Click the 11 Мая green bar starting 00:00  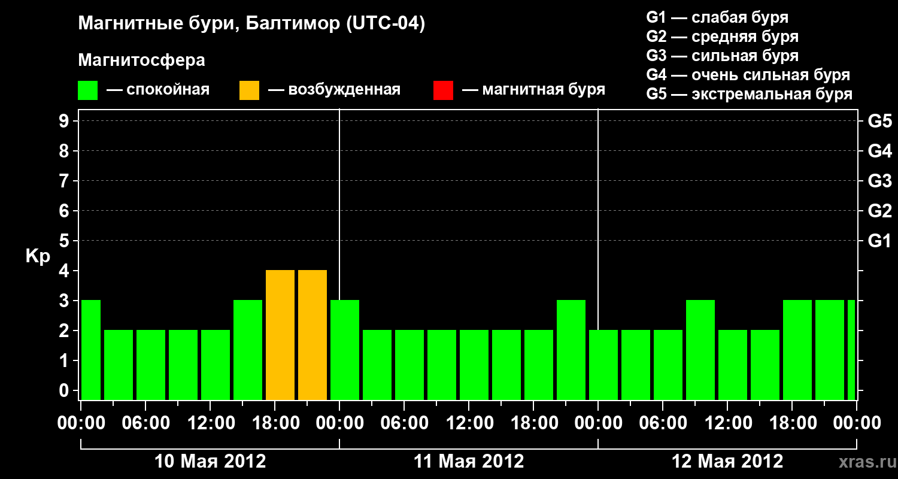(345, 350)
